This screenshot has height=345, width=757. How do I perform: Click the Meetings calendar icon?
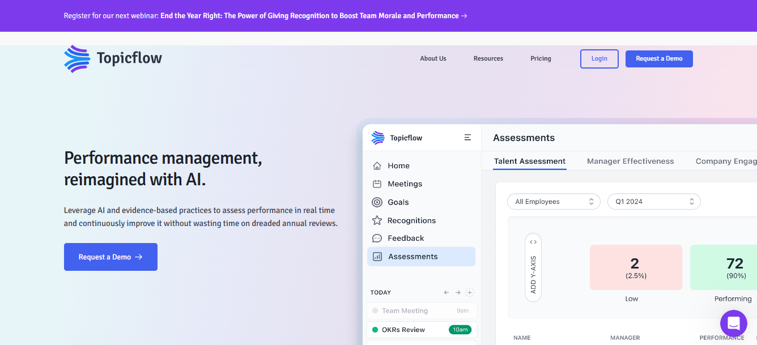pos(377,184)
